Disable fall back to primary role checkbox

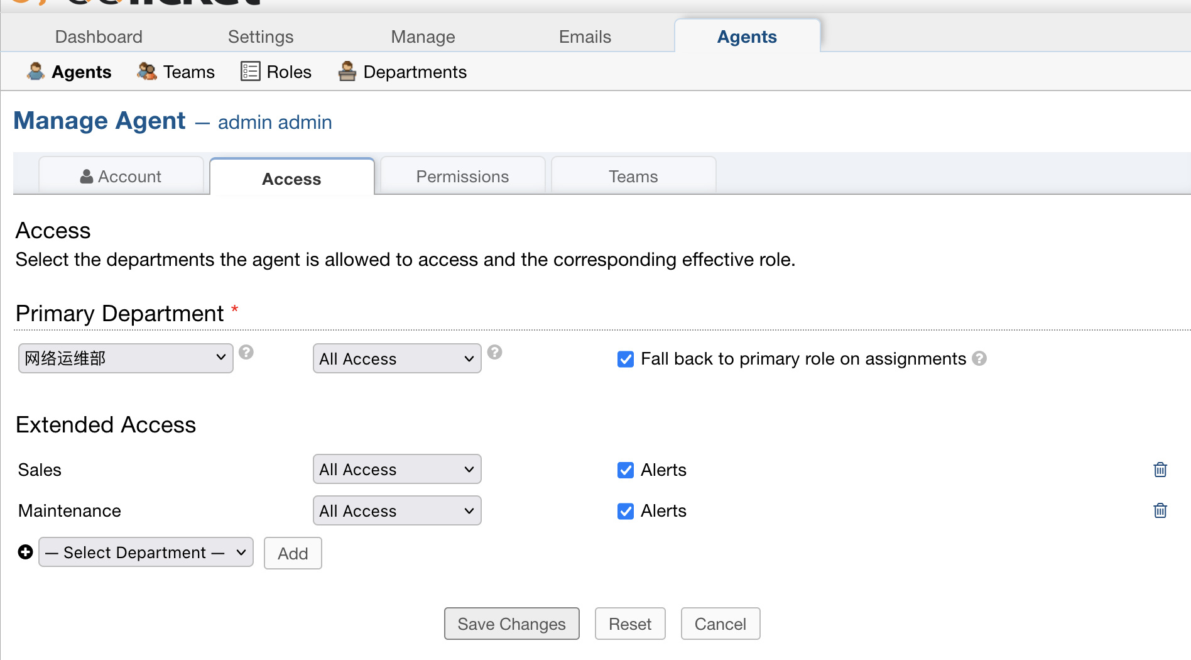click(x=625, y=359)
